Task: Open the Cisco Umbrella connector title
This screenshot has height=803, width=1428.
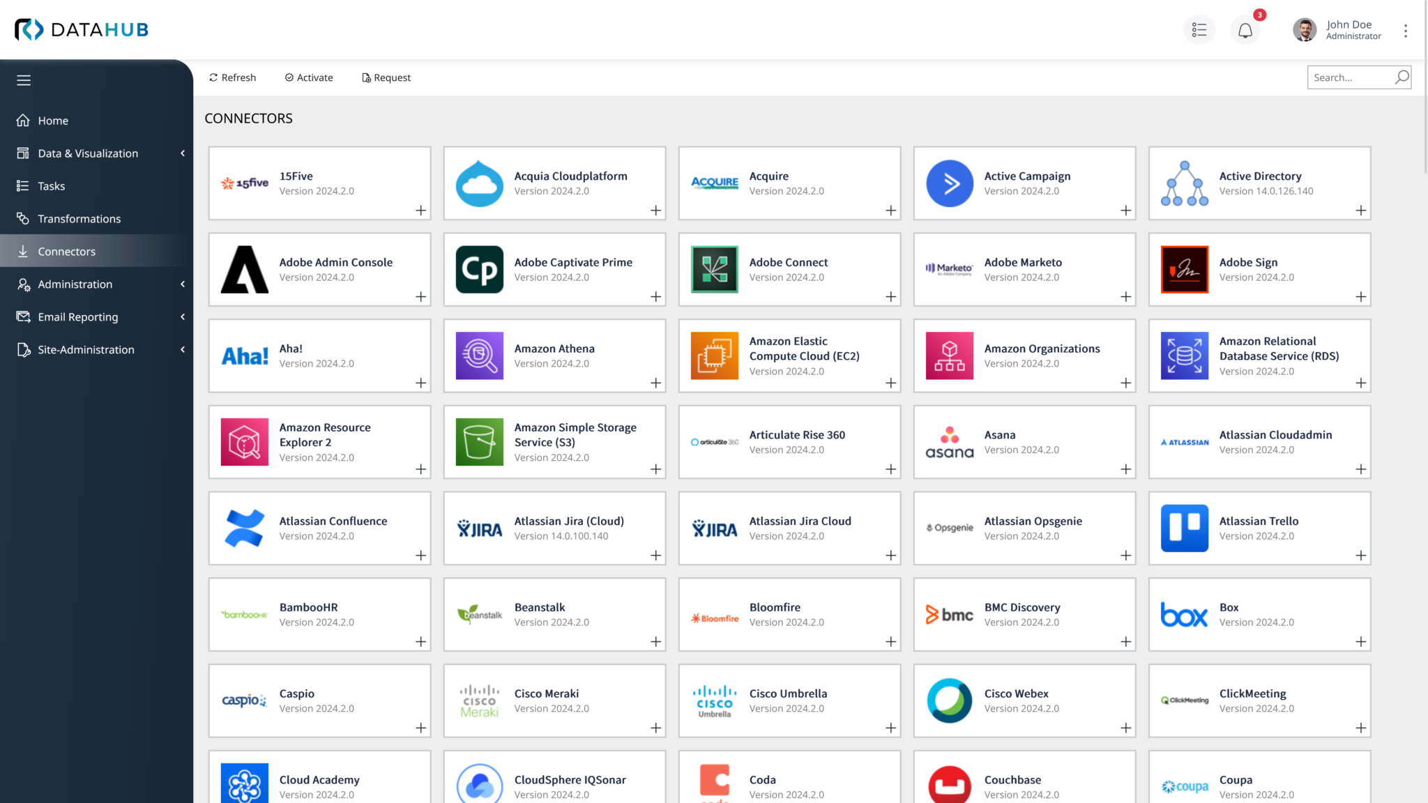Action: tap(788, 694)
